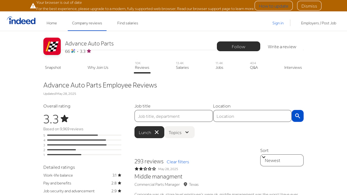
Task: Click the Follow button
Action: click(238, 46)
